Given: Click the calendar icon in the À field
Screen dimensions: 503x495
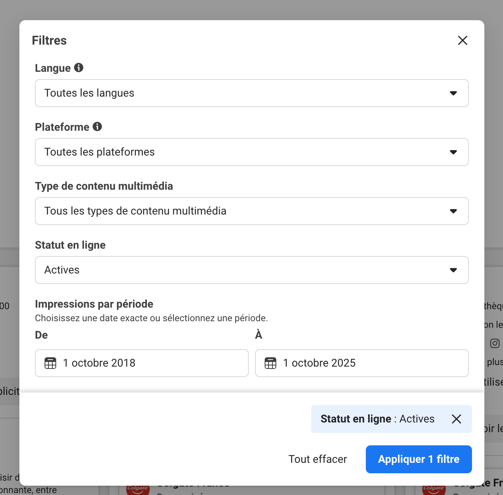Looking at the screenshot, I should point(270,363).
